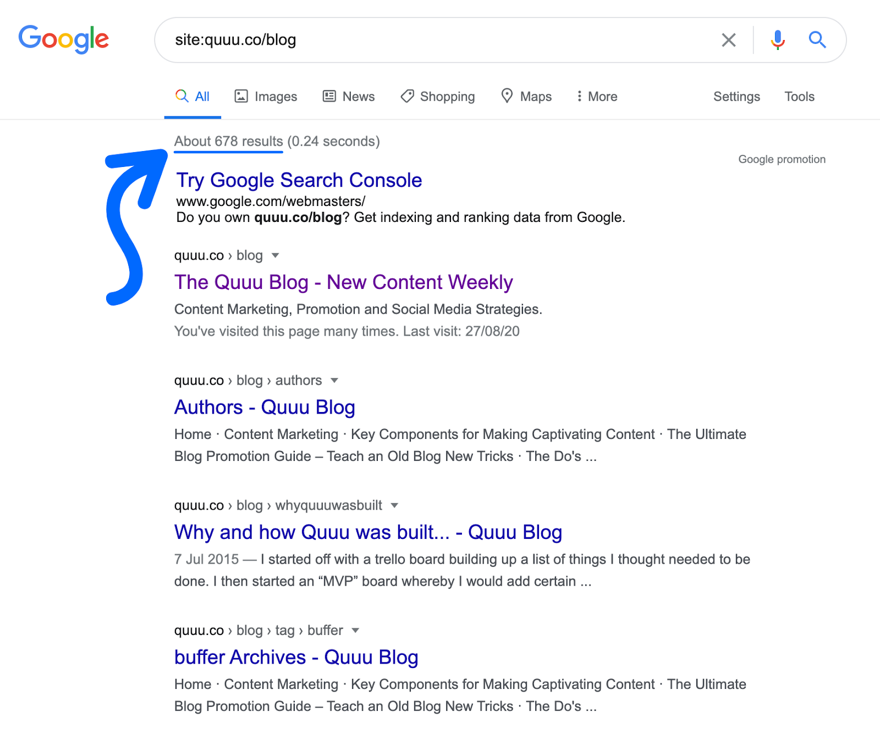Expand the dropdown arrow beside blog › authors

click(334, 381)
